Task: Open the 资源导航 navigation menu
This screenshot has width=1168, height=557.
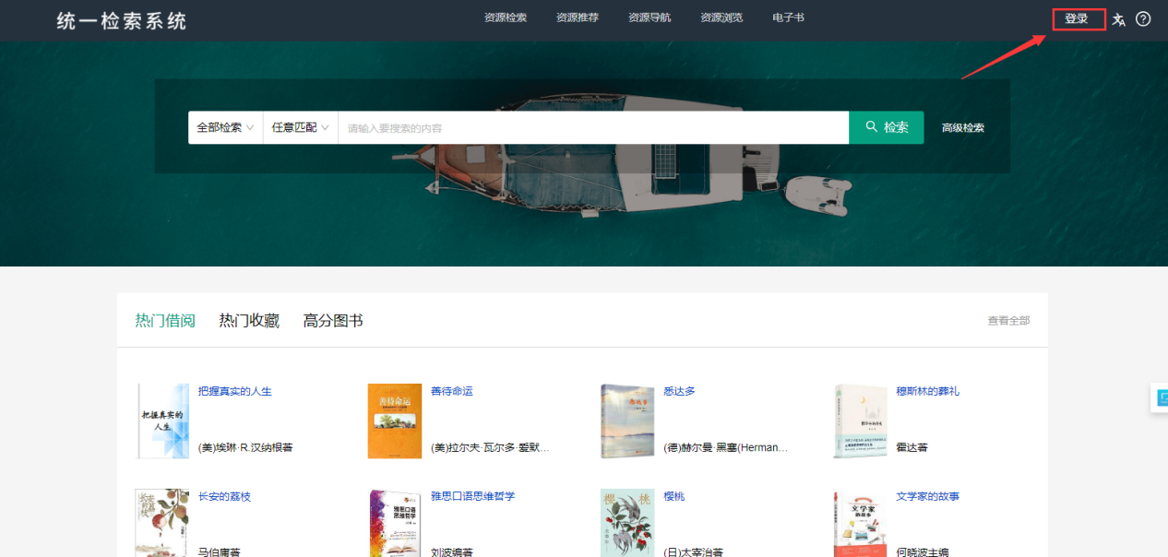Action: pos(650,18)
